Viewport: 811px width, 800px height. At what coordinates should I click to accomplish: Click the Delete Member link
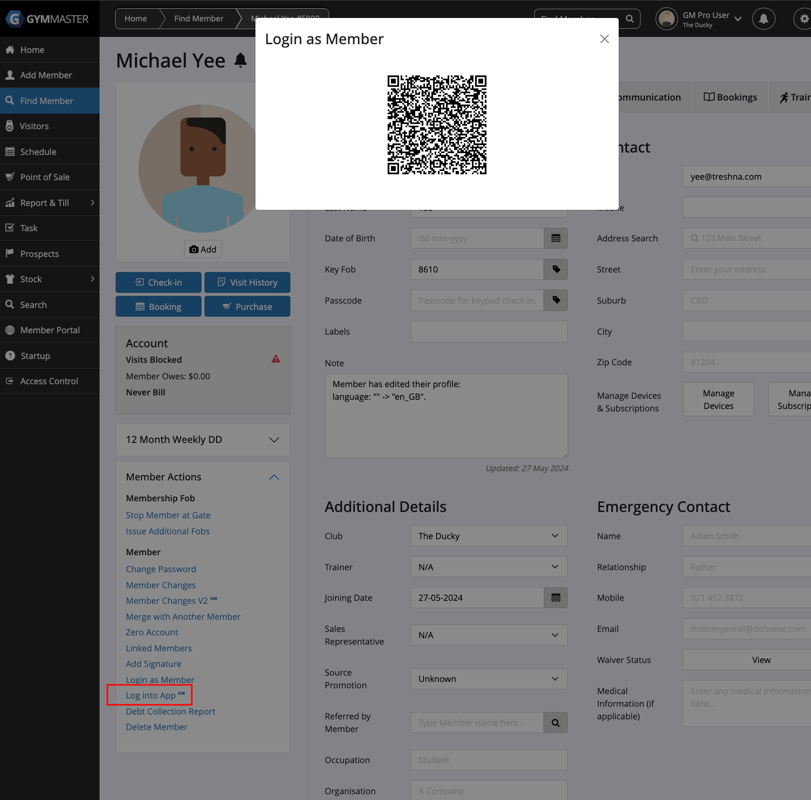(156, 727)
